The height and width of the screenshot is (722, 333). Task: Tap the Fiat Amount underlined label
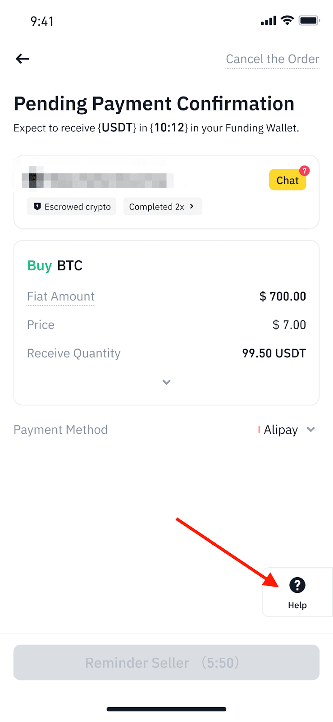[x=61, y=296]
